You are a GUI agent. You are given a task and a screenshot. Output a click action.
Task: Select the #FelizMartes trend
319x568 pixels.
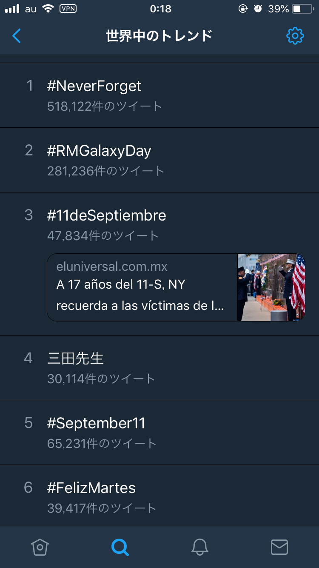pyautogui.click(x=91, y=488)
